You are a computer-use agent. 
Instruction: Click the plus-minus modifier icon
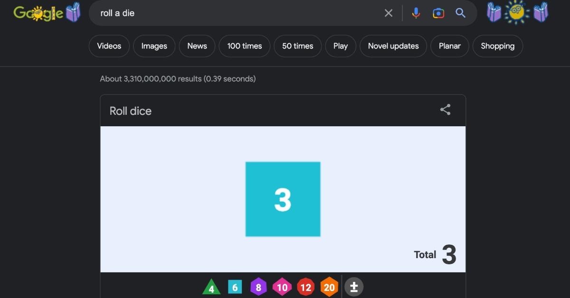(x=353, y=287)
